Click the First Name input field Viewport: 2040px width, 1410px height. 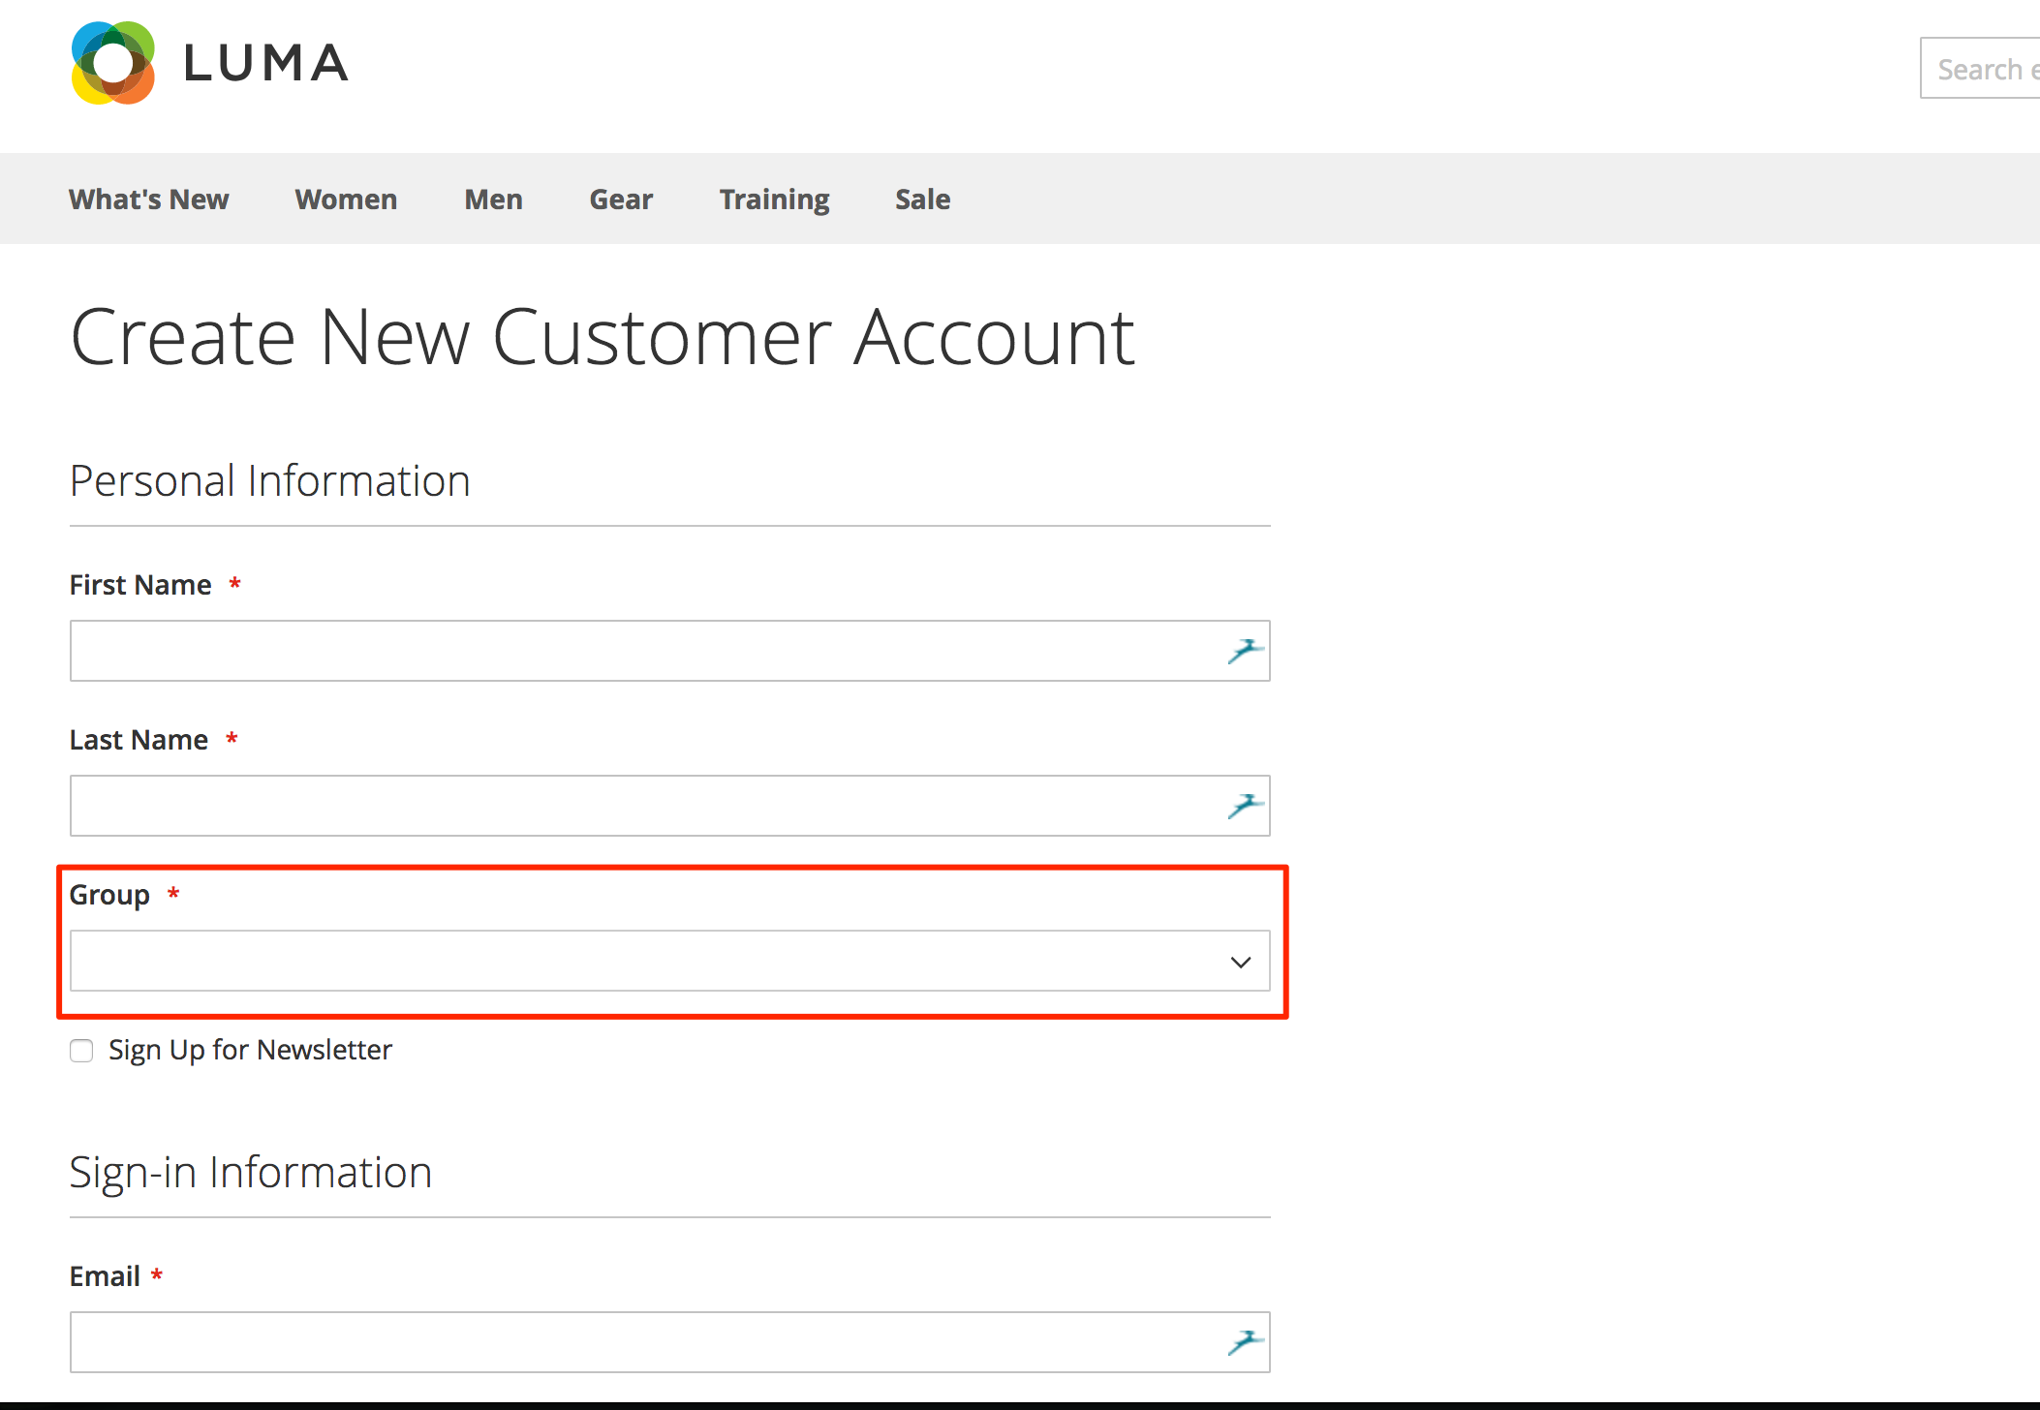[669, 649]
